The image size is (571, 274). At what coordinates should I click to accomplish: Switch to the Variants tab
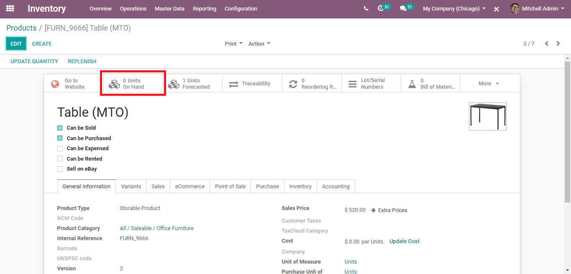(131, 187)
